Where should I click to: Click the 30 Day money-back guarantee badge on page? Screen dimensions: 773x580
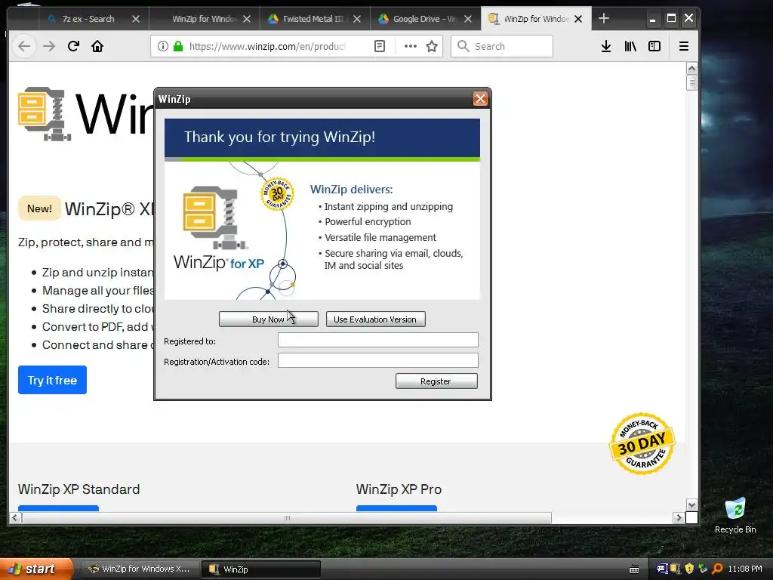pos(642,444)
